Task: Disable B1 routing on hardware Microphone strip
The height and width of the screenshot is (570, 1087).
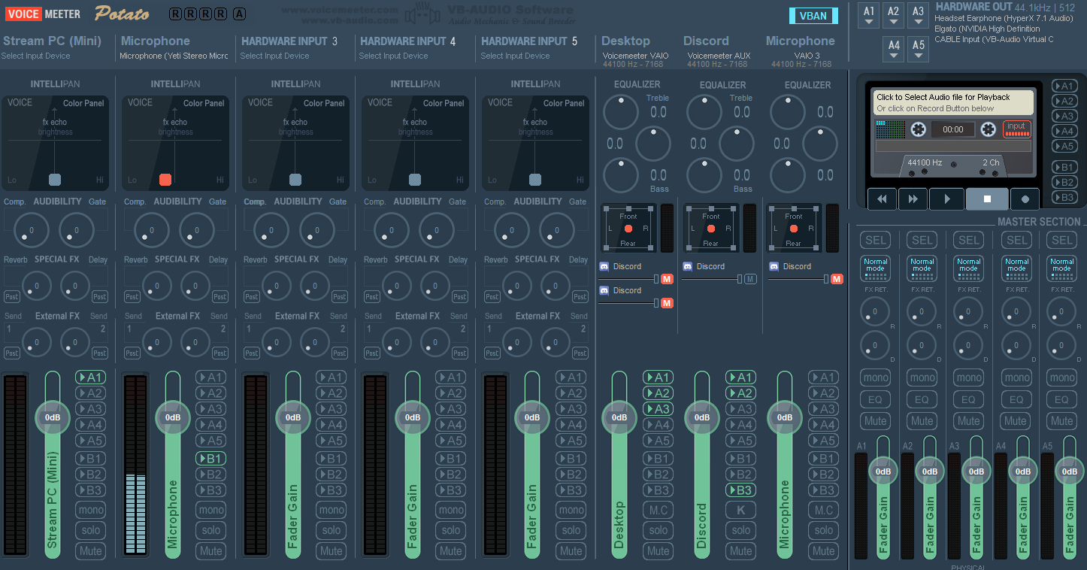Action: pos(211,459)
